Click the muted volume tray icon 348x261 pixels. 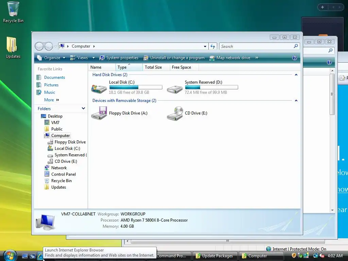point(321,256)
